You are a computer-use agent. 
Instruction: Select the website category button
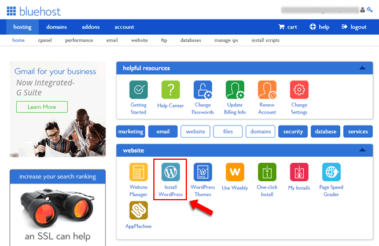pyautogui.click(x=196, y=131)
